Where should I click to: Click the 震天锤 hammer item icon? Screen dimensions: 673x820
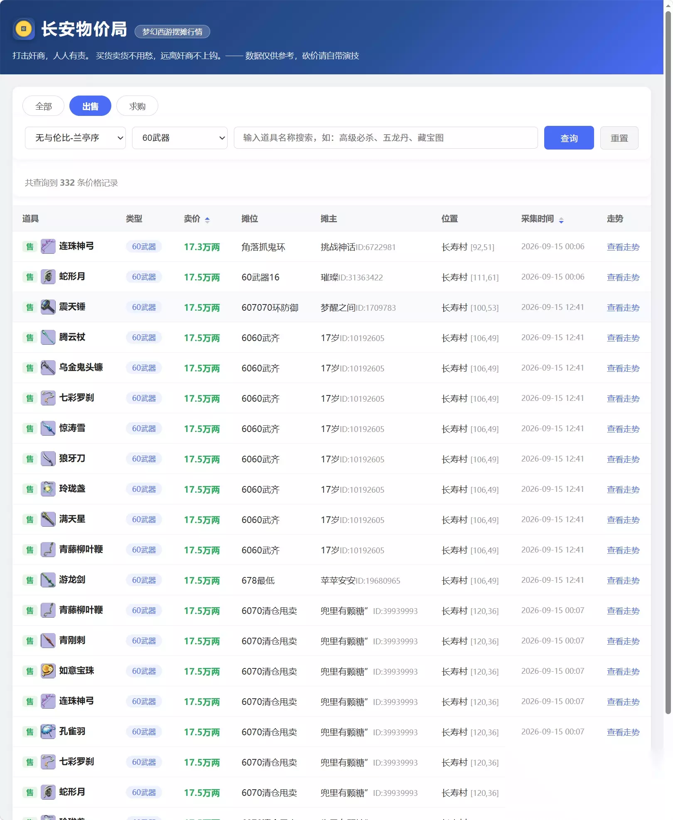[48, 307]
